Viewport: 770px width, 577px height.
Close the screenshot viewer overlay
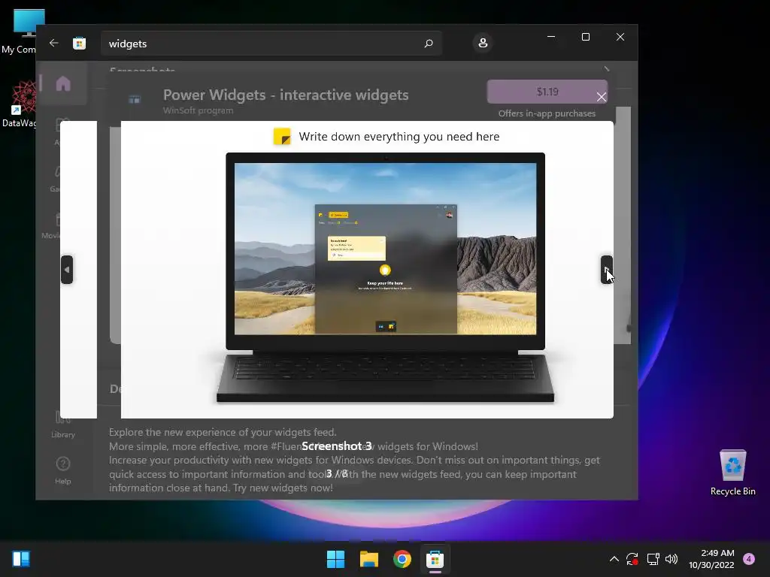pyautogui.click(x=602, y=97)
